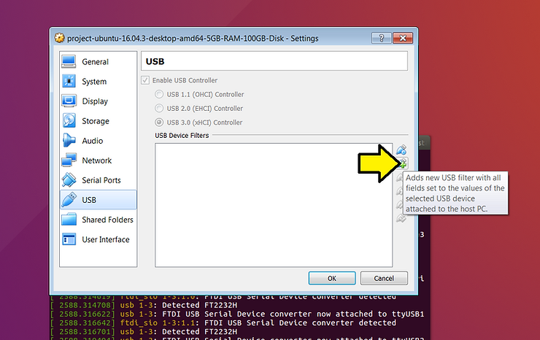Click the USB Device Filters section label
This screenshot has height=340, width=540.
182,136
